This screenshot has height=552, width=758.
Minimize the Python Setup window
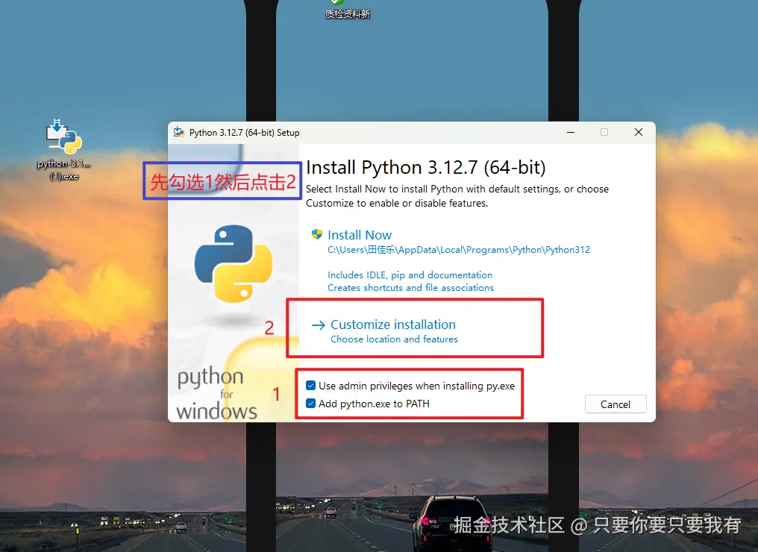571,133
